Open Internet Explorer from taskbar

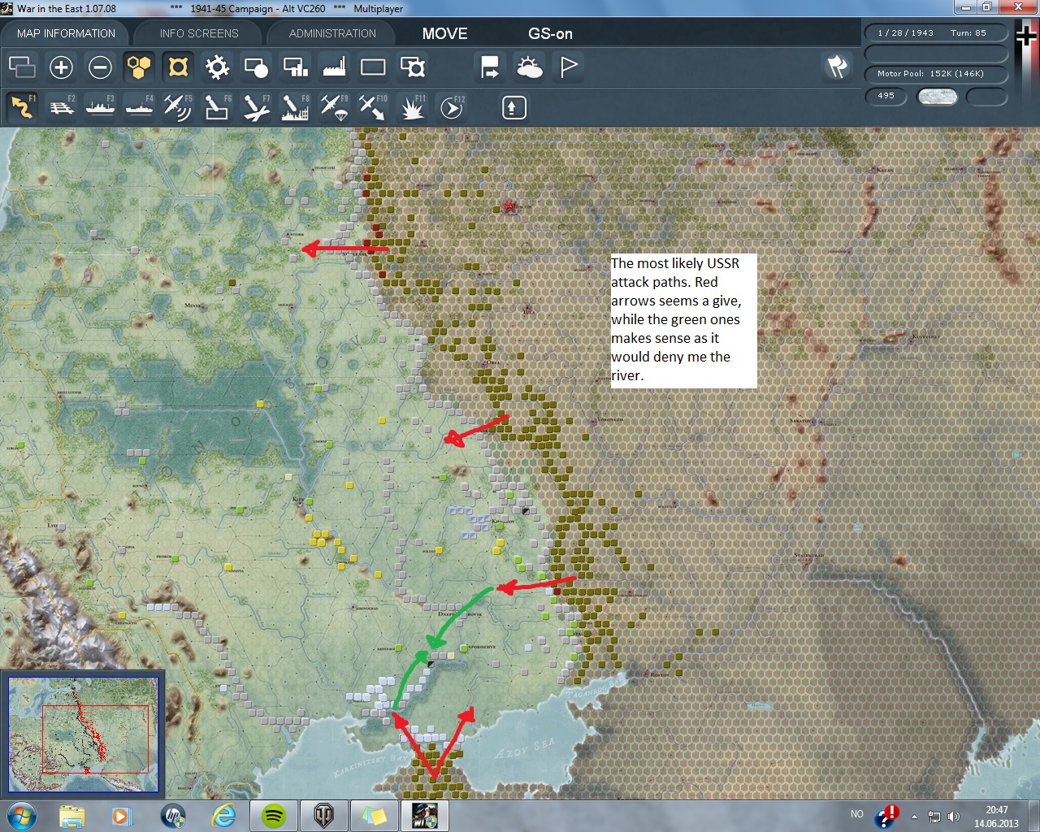point(223,815)
